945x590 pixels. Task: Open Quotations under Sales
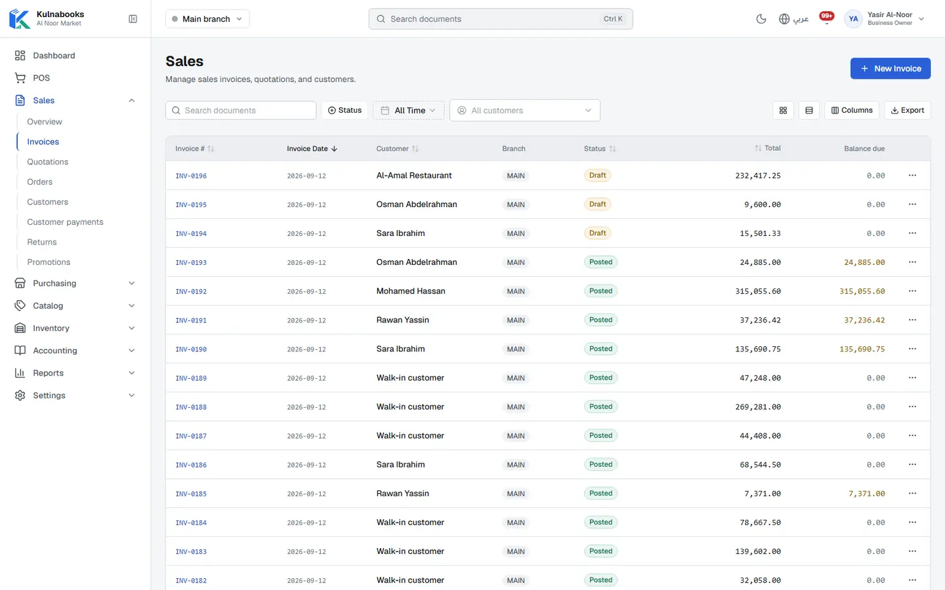coord(47,162)
